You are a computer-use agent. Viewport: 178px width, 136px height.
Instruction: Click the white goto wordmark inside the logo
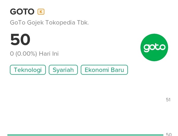155,48
